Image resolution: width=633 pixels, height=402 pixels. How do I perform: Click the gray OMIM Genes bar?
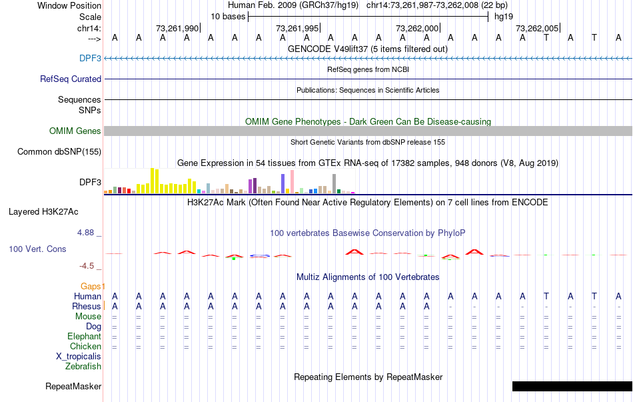(368, 131)
